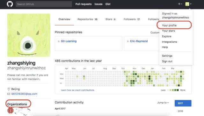Click the Beijing location text
204x116 pixels.
click(x=16, y=89)
